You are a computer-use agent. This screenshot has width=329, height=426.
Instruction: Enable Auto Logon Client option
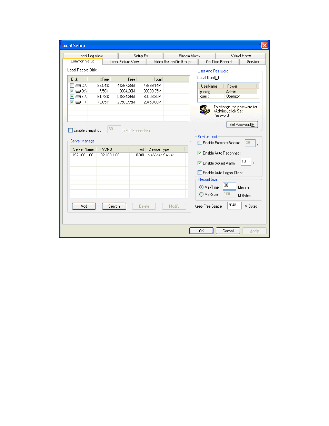(x=200, y=173)
